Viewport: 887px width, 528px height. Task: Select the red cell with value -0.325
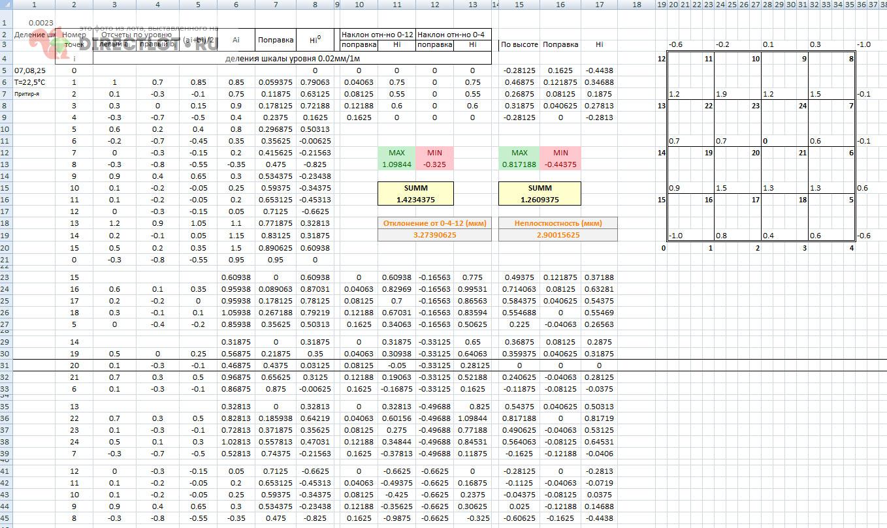point(434,164)
